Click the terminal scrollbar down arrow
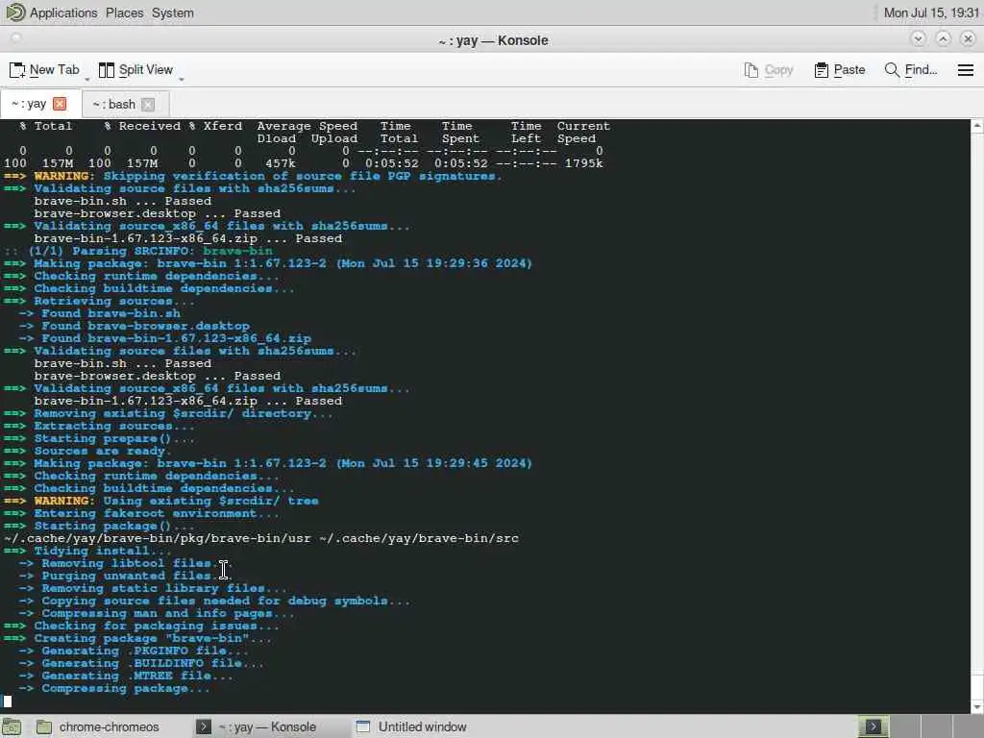 click(x=977, y=706)
